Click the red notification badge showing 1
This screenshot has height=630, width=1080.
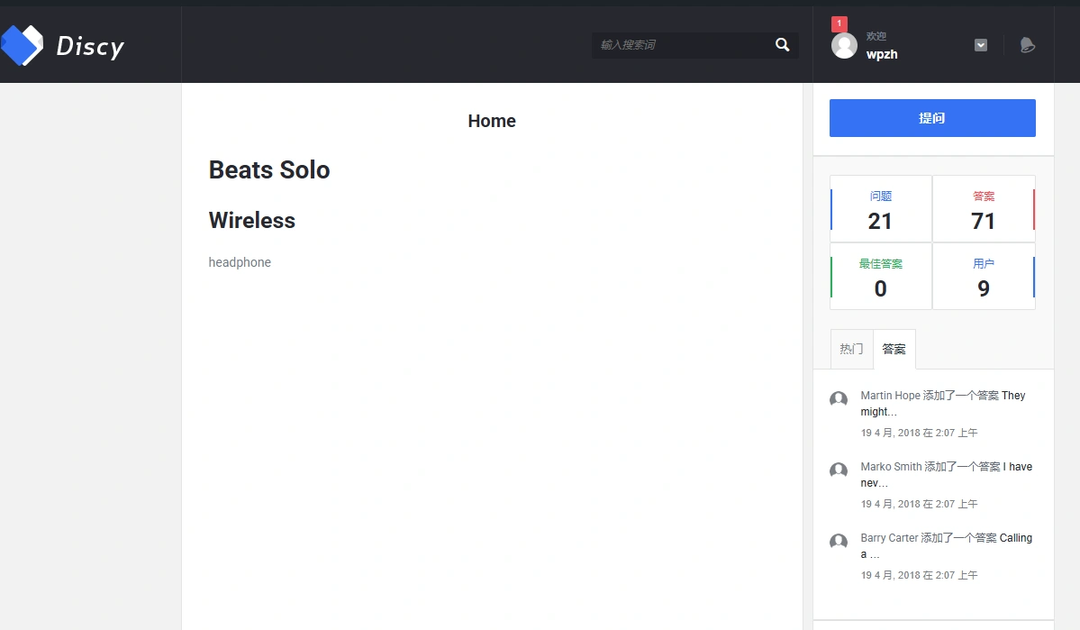[839, 23]
